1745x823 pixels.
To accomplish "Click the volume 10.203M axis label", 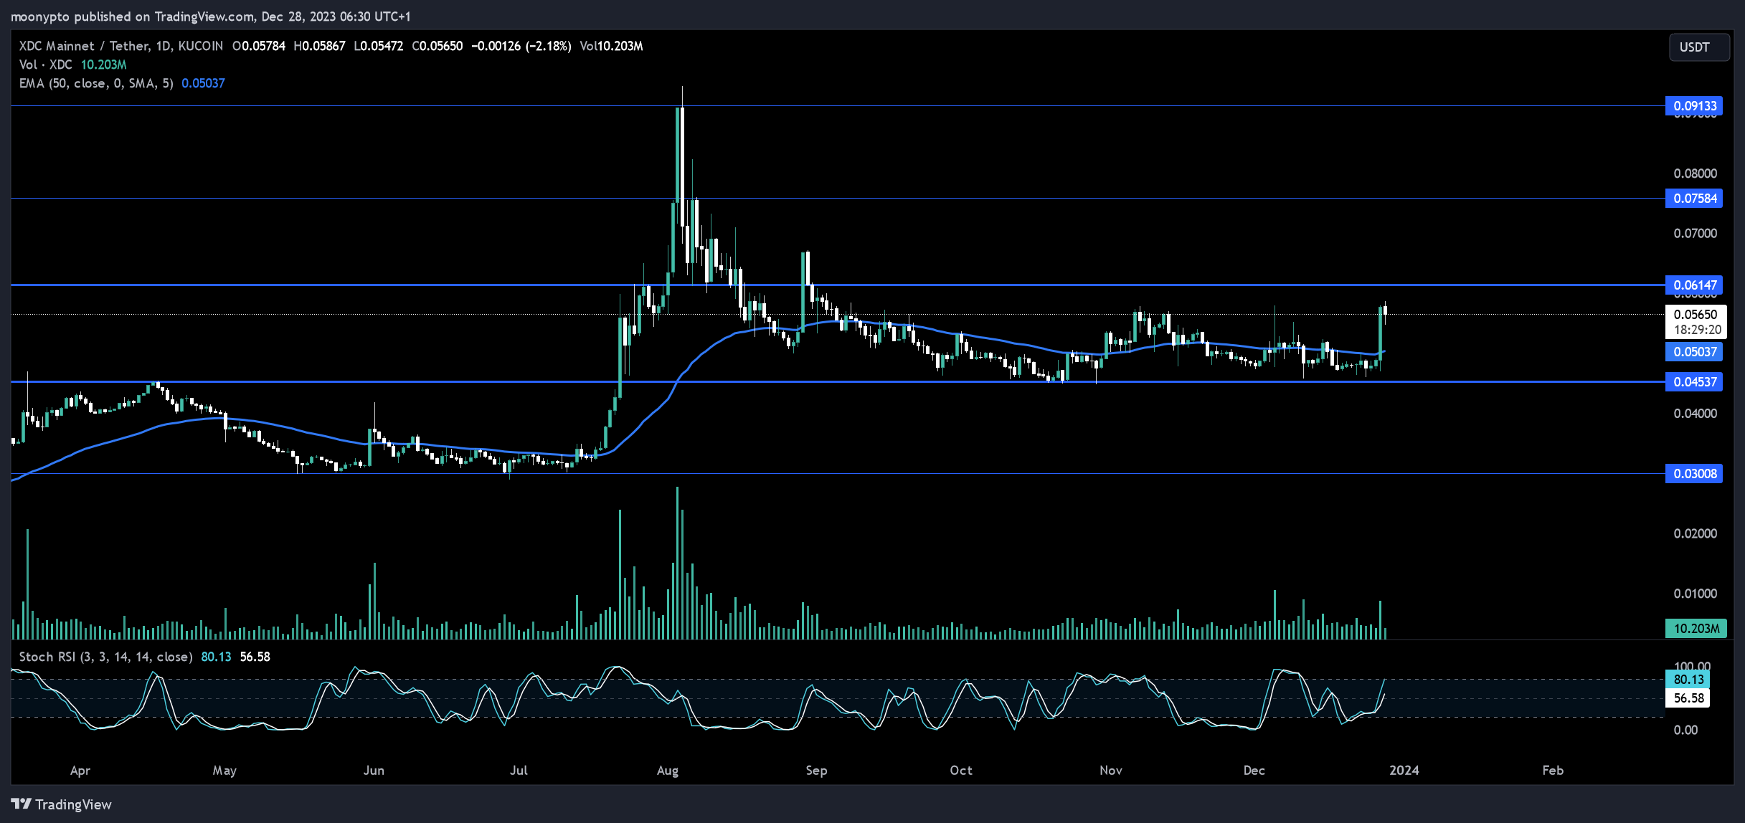I will click(x=1696, y=629).
